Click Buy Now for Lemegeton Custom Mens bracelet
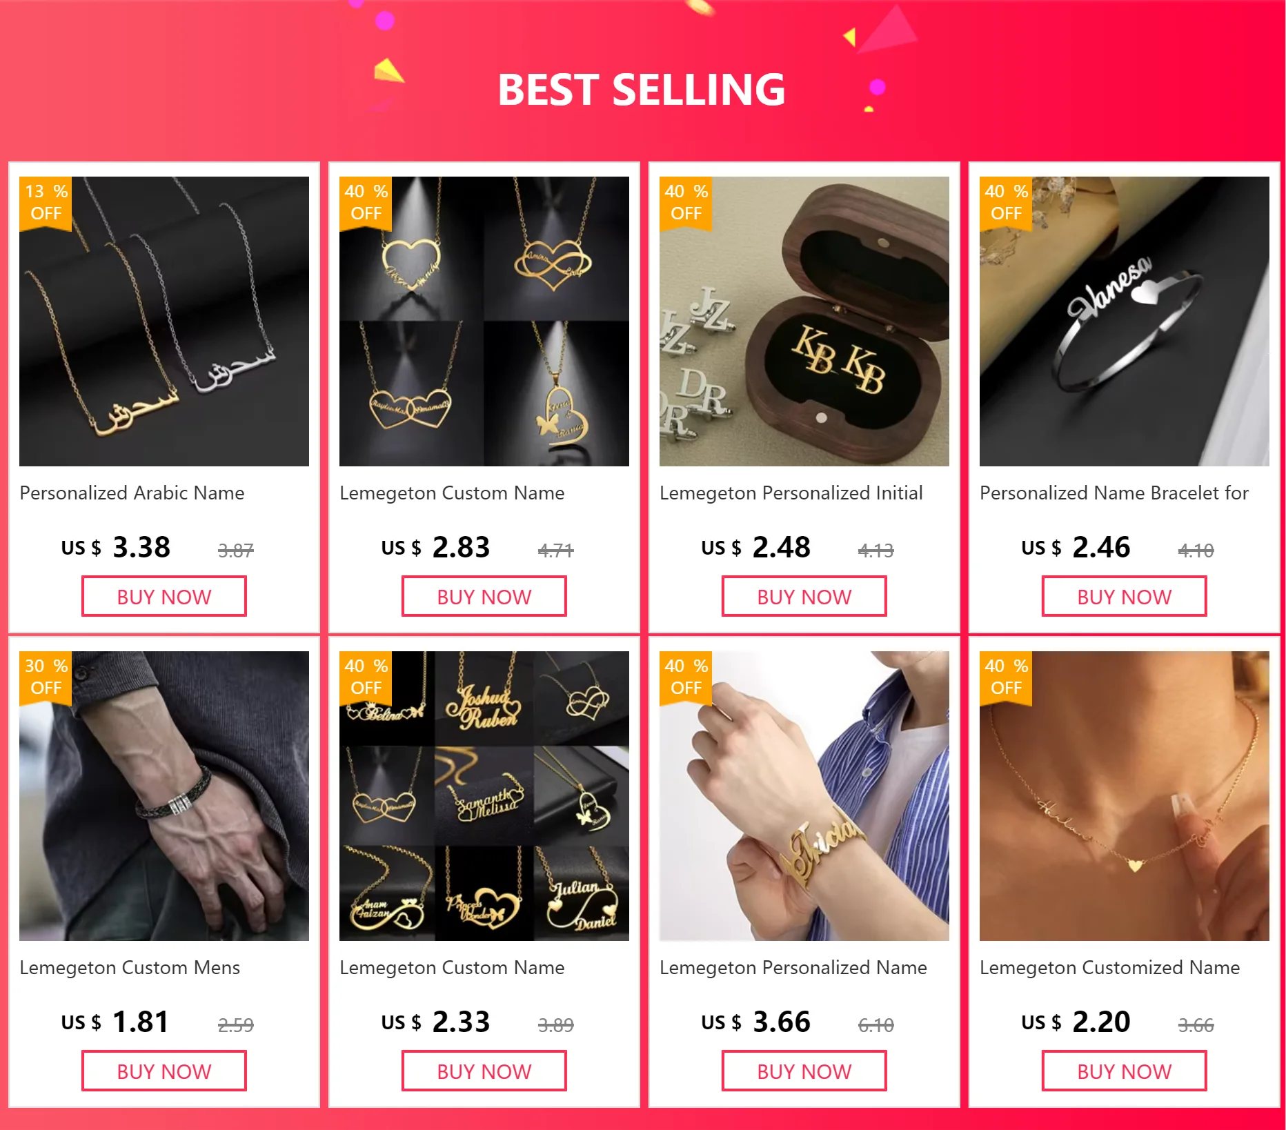Image resolution: width=1286 pixels, height=1130 pixels. coord(164,1071)
